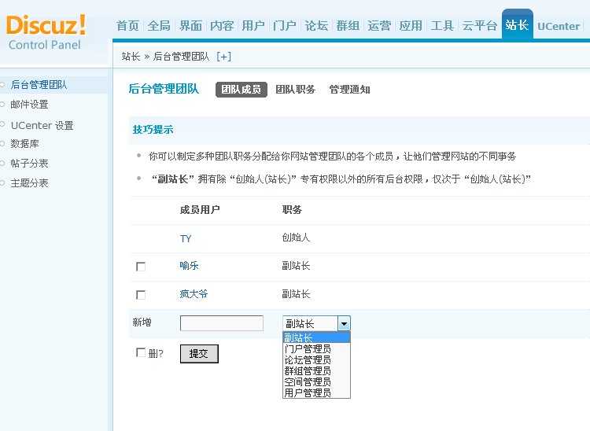The height and width of the screenshot is (431, 590).
Task: Open the 首页 top navigation tab
Action: (127, 26)
